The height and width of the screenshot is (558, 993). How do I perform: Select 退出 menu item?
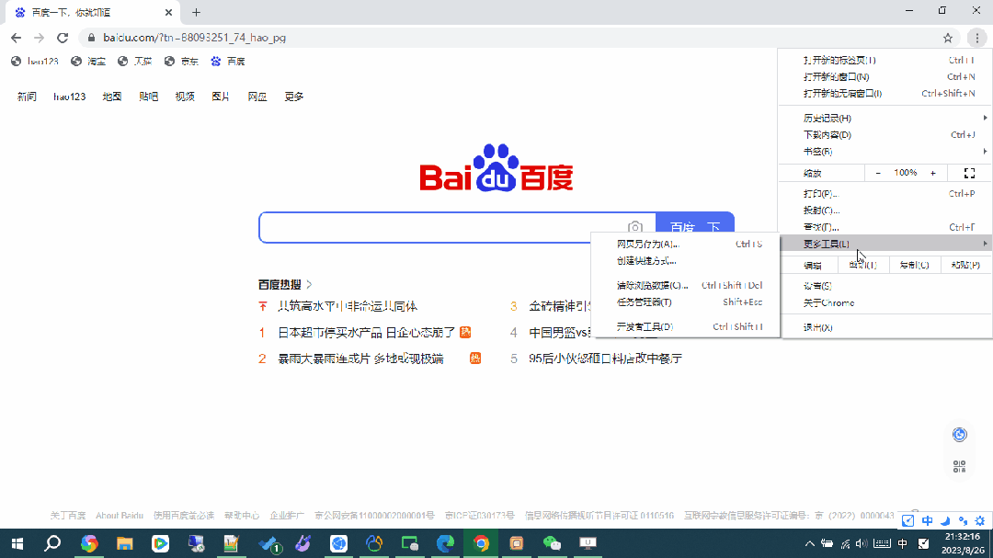click(x=886, y=327)
